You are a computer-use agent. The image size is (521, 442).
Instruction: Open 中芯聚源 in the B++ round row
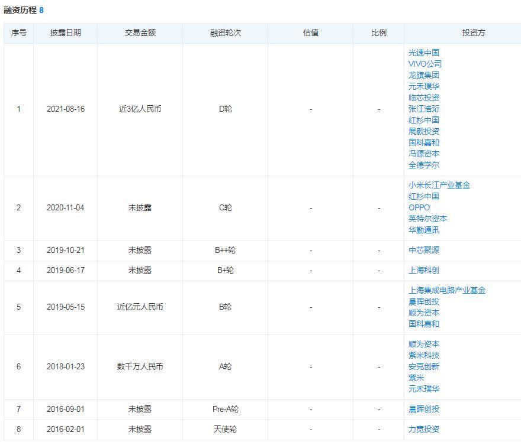click(x=423, y=250)
